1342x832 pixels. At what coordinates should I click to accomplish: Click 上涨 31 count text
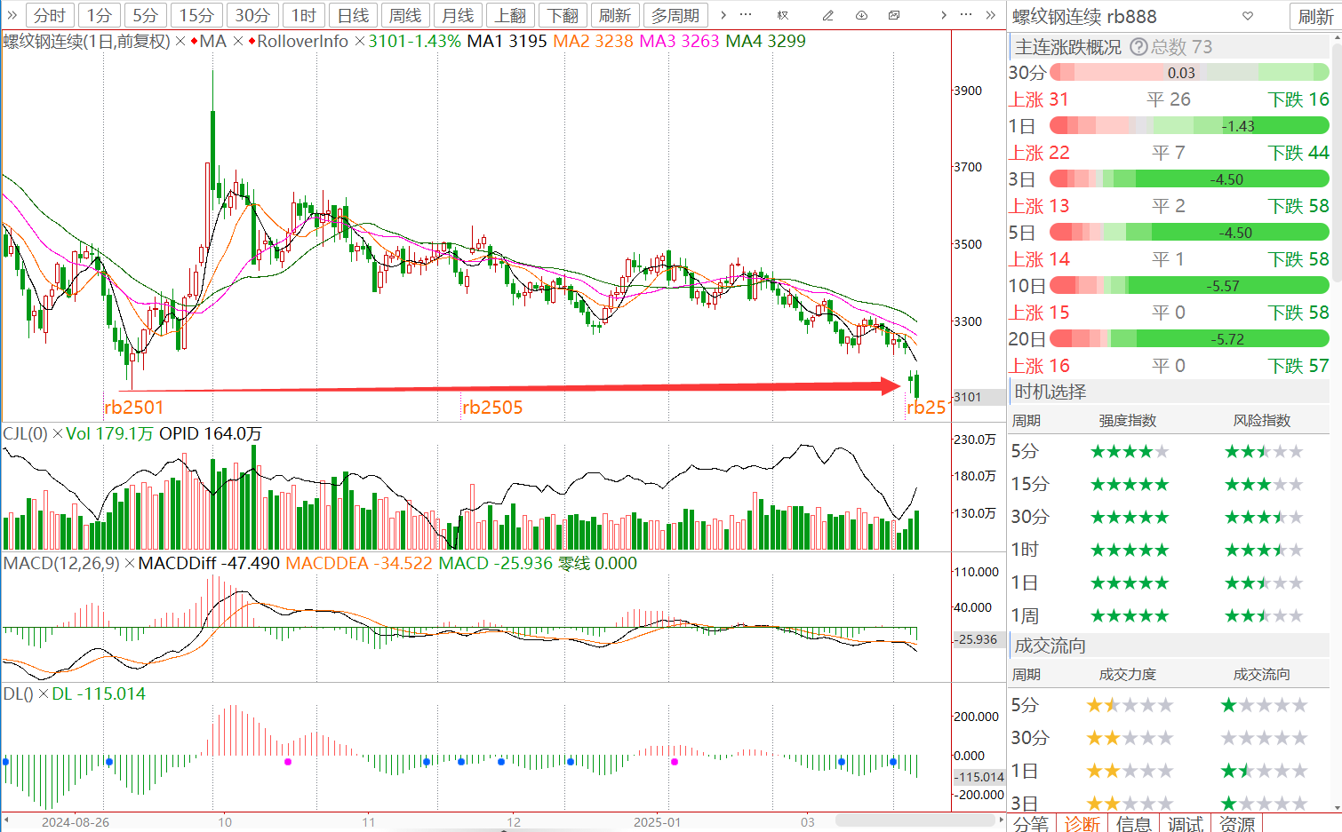1038,99
